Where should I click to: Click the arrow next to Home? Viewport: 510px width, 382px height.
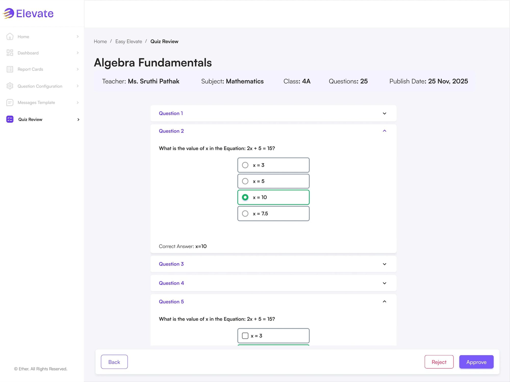78,36
